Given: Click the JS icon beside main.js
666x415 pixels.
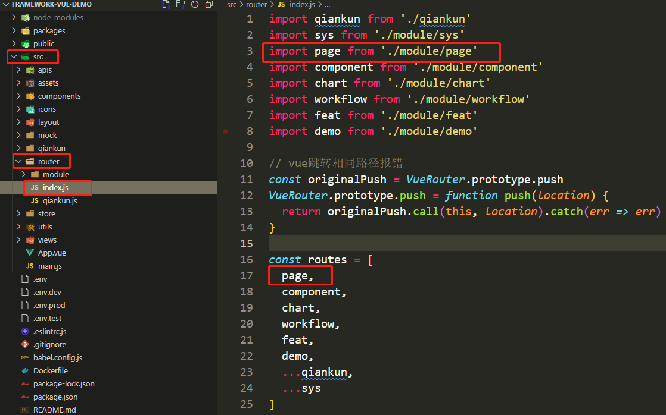Looking at the screenshot, I should pyautogui.click(x=30, y=266).
